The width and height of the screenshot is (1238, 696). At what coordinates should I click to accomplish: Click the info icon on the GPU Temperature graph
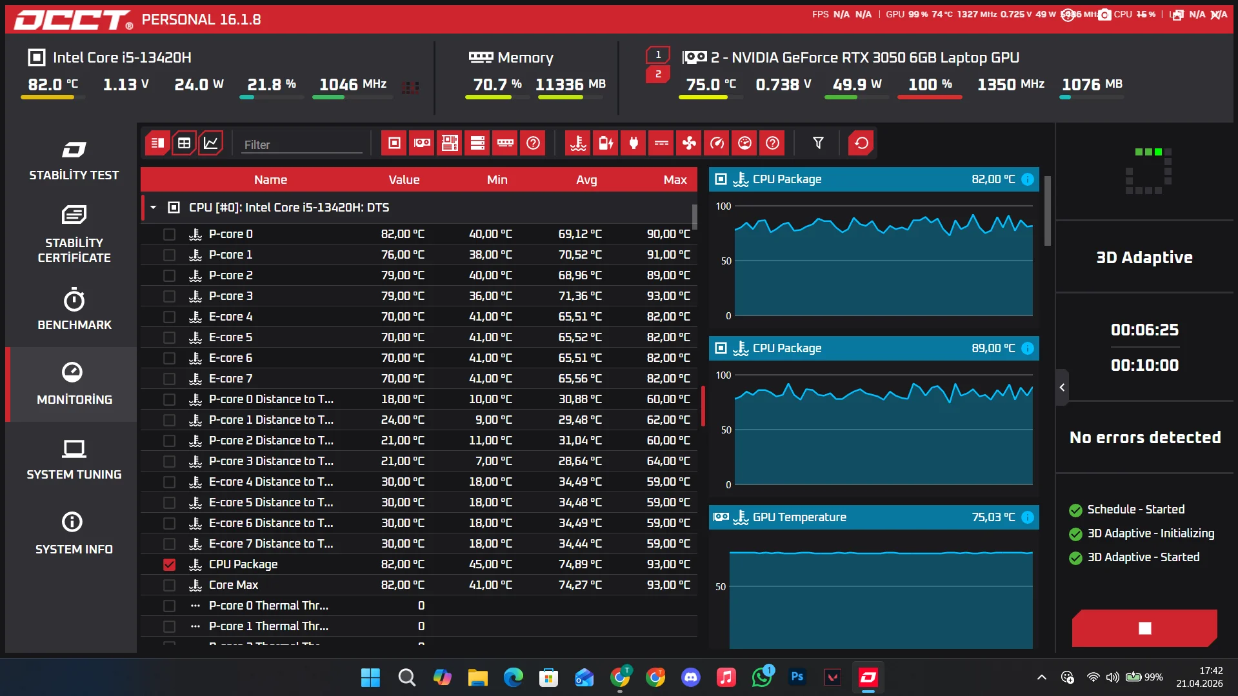[x=1028, y=517]
